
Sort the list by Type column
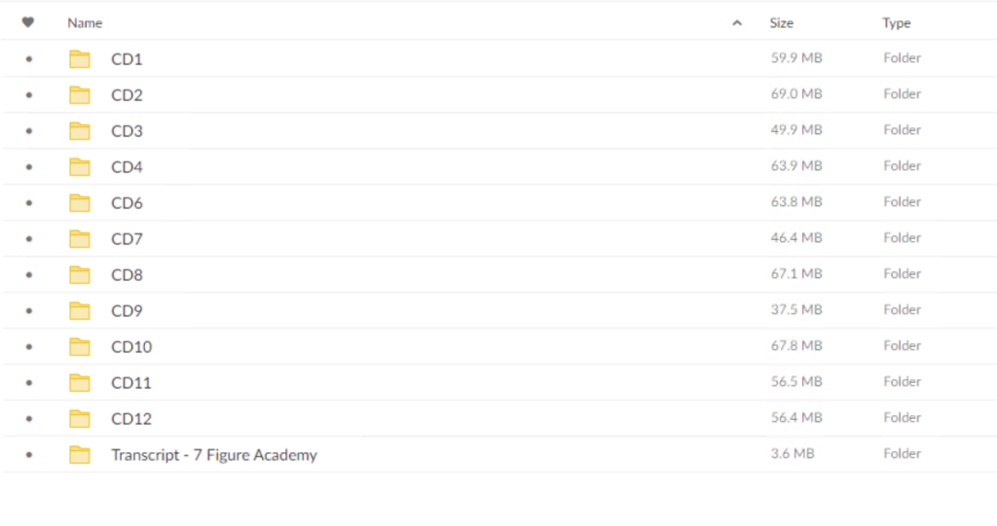point(897,23)
